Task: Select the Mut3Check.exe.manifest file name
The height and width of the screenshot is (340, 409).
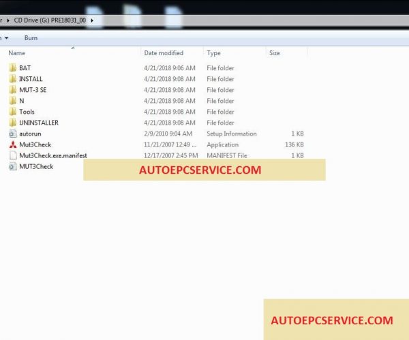Action: (x=53, y=155)
